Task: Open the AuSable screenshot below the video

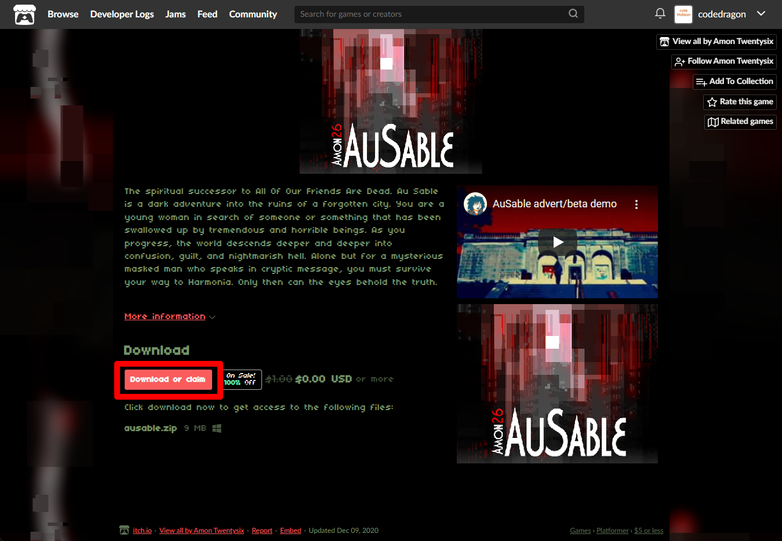Action: [x=557, y=383]
